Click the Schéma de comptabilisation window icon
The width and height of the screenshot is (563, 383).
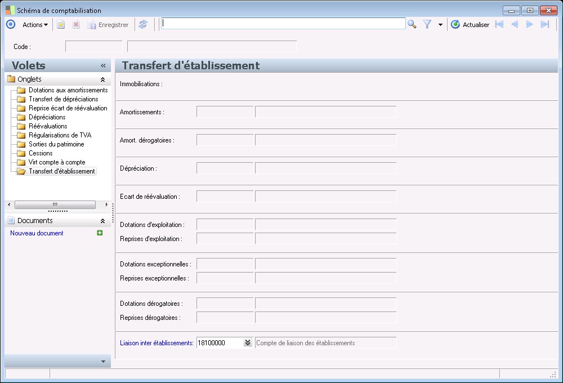pos(10,10)
